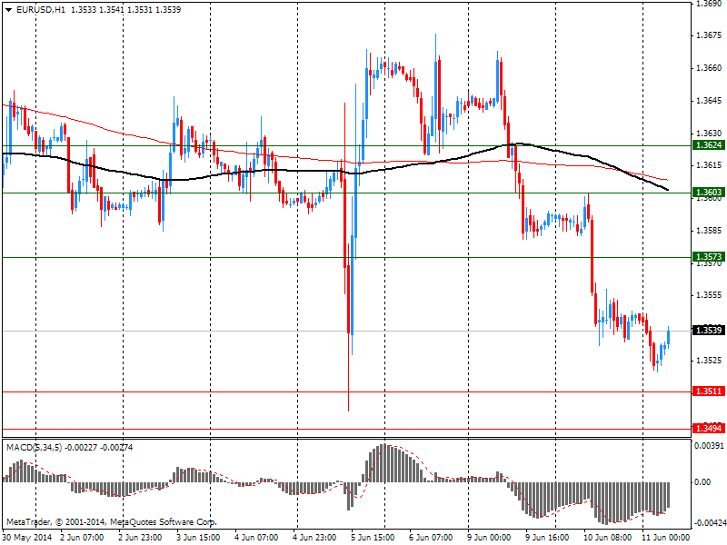The width and height of the screenshot is (727, 545).
Task: Click the 1.3630 value on price axis
Action: tap(709, 134)
